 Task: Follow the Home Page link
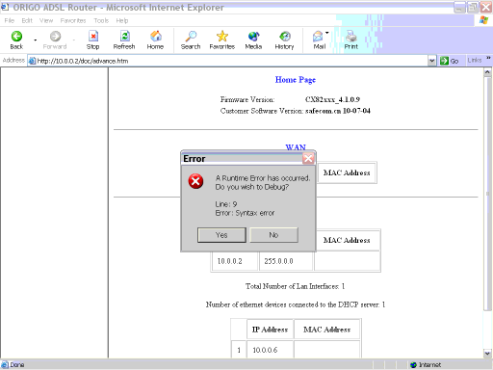(296, 80)
